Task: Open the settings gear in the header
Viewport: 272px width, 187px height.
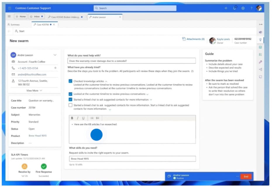Action: (x=243, y=8)
